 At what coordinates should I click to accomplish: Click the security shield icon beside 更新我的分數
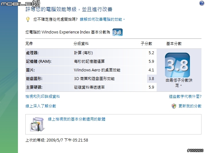point(174,106)
